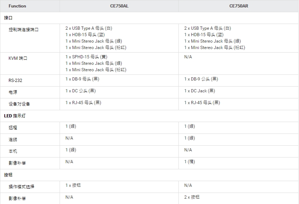Click the 远程 LED row label

(13, 128)
